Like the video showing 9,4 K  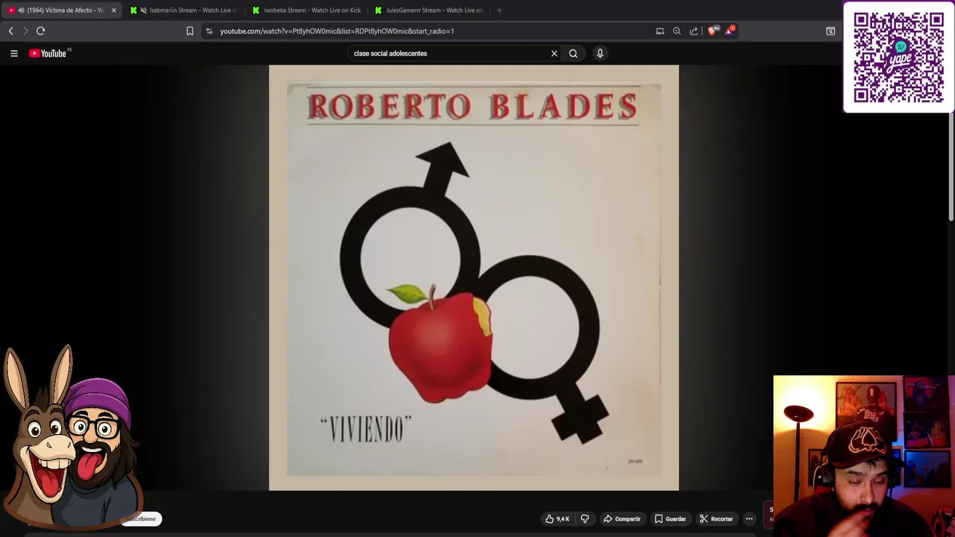pos(557,519)
